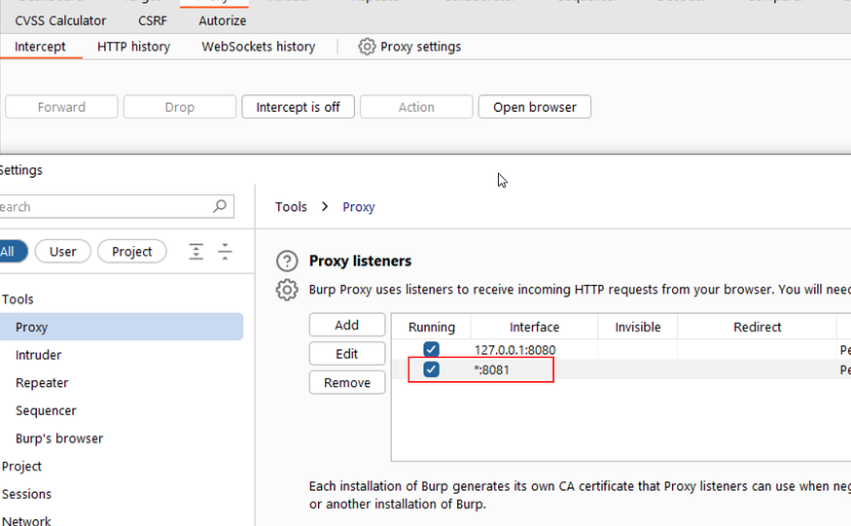This screenshot has height=526, width=851.
Task: Expand Sessions section in settings tree
Action: click(26, 494)
